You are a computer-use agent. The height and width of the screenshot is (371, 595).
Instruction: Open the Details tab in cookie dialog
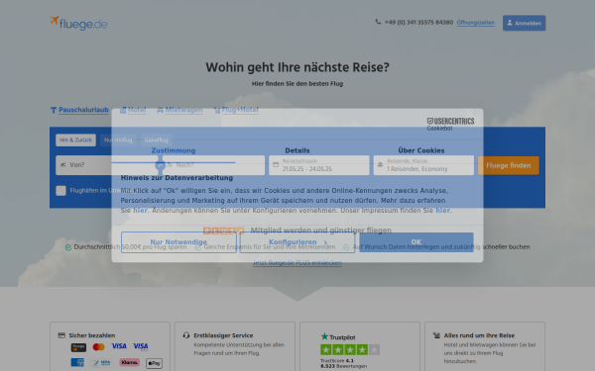[297, 150]
